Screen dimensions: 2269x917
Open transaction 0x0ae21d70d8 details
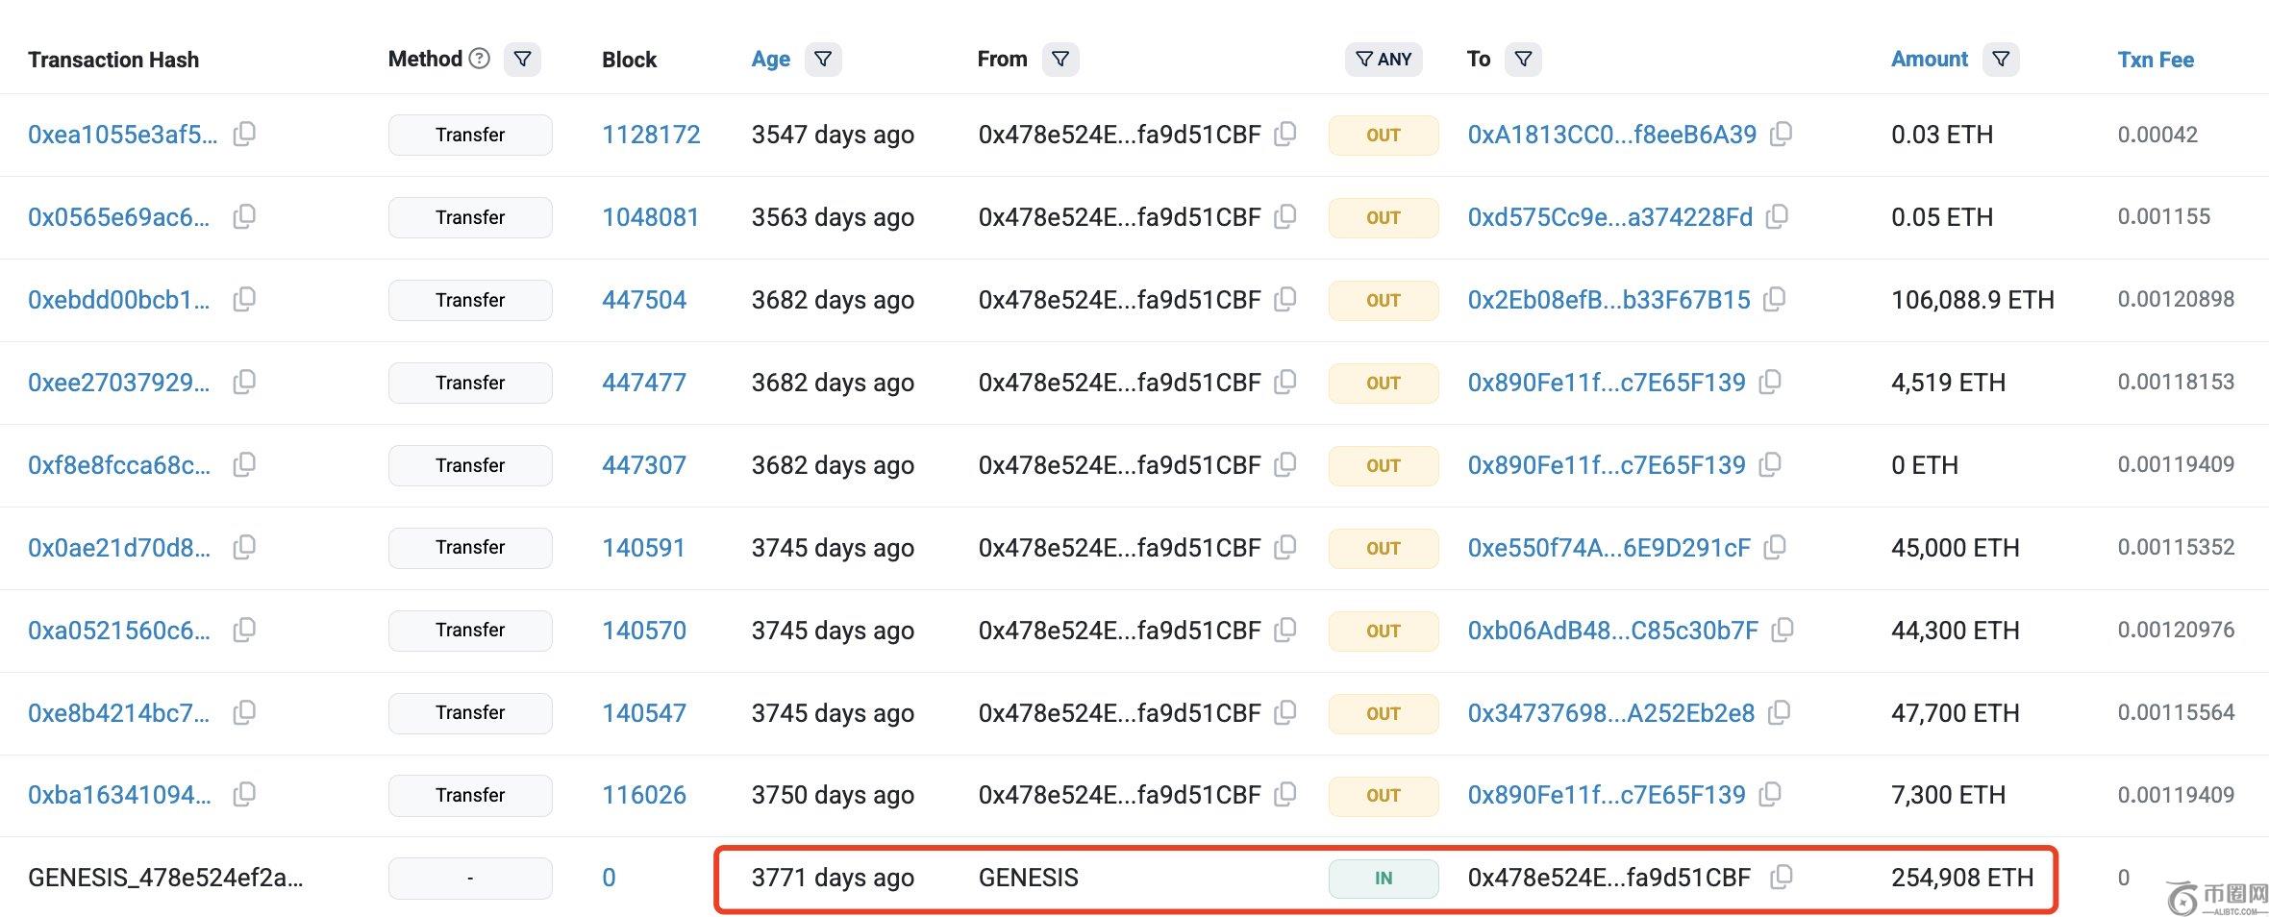click(x=118, y=548)
